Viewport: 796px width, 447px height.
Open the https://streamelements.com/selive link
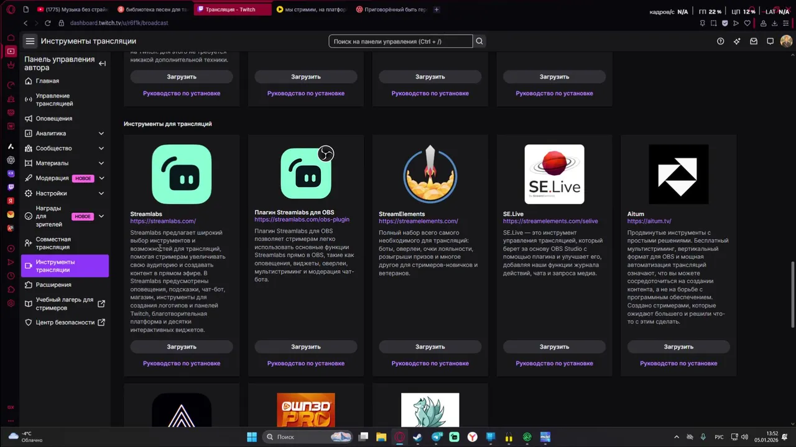pyautogui.click(x=550, y=221)
